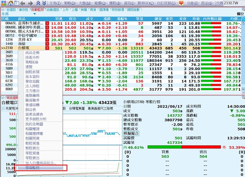Open the 勝率GO(C) menu

pos(146,3)
